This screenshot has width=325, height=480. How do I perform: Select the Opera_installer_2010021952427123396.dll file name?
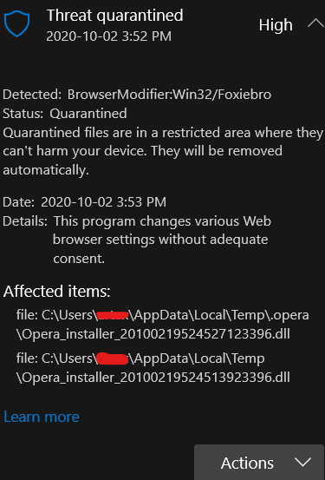[x=153, y=333]
